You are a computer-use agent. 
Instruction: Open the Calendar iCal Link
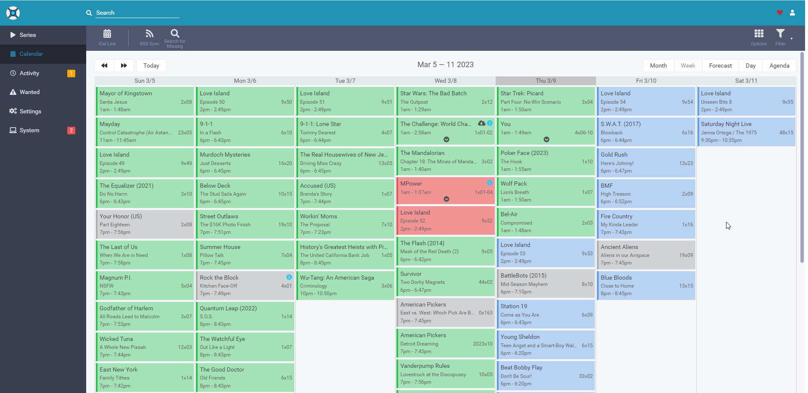107,38
